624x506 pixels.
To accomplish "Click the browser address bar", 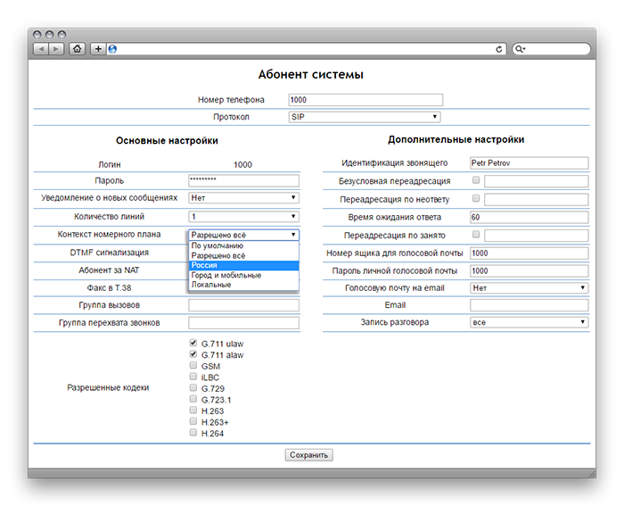I will tap(306, 49).
